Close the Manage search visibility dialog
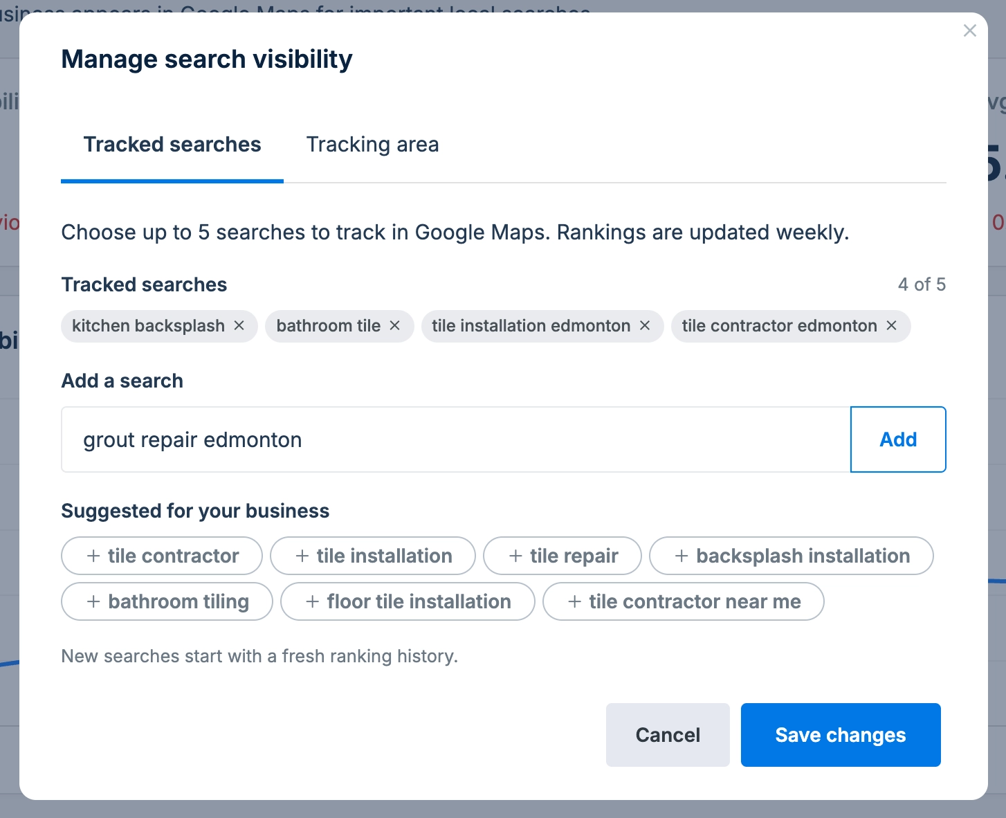The width and height of the screenshot is (1006, 818). click(970, 30)
